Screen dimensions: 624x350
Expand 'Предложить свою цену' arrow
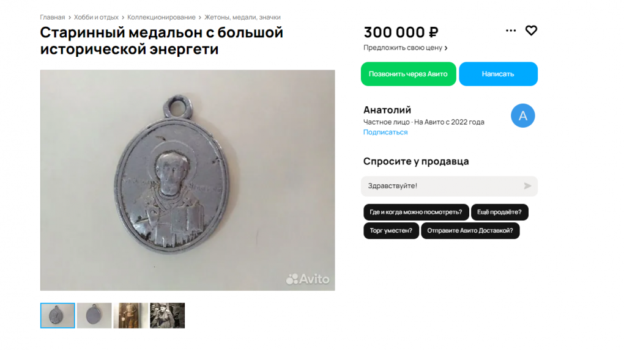tap(446, 48)
